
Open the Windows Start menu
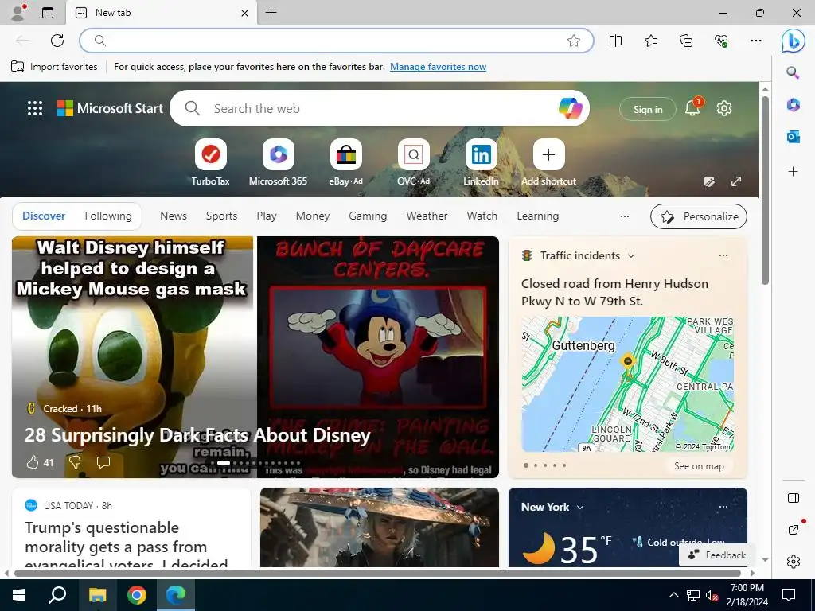point(19,595)
